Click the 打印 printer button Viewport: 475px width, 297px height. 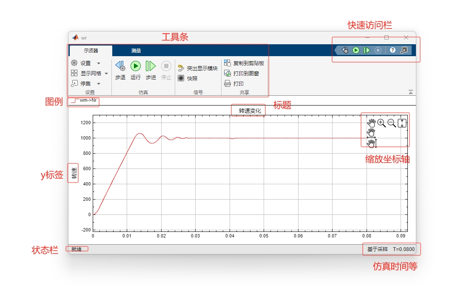click(x=233, y=83)
